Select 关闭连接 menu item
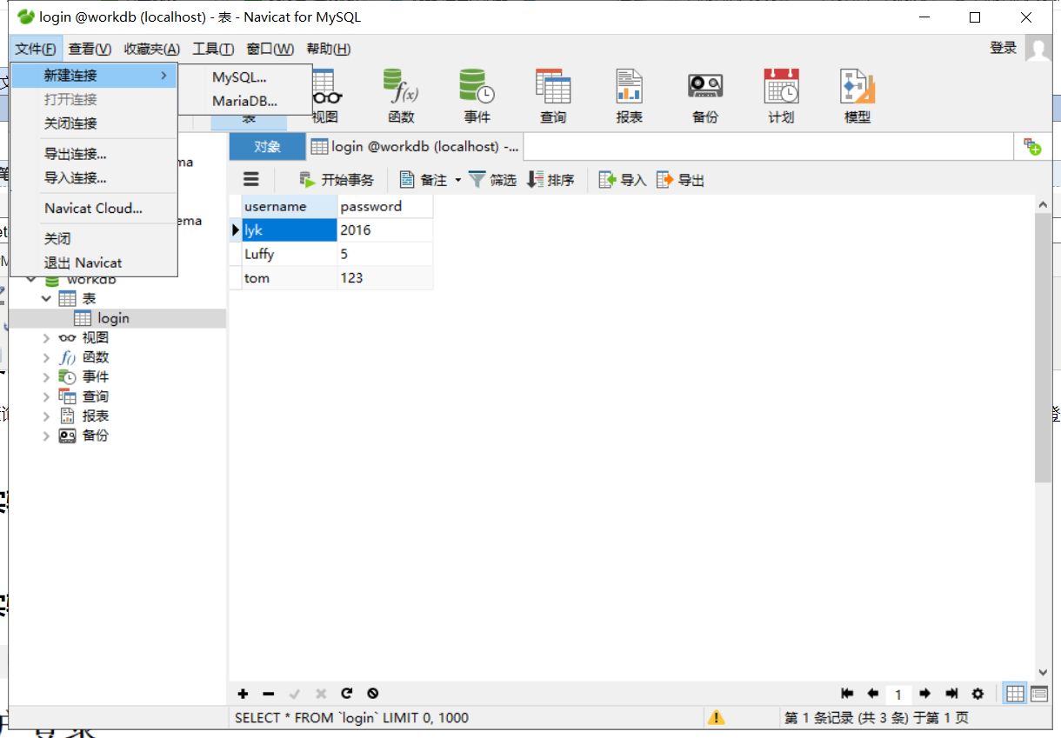This screenshot has height=738, width=1061. tap(94, 123)
